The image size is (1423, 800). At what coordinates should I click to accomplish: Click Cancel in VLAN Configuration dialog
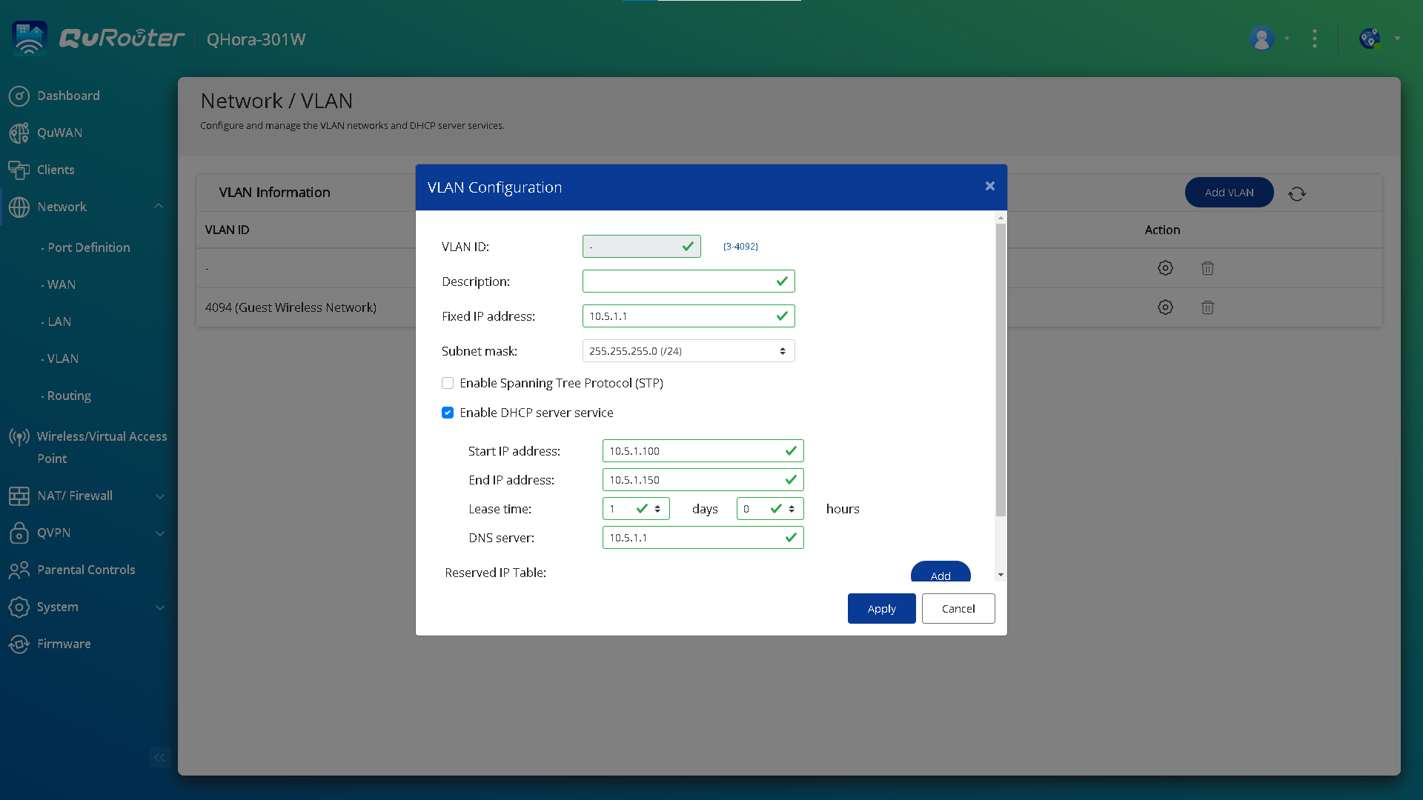coord(958,609)
